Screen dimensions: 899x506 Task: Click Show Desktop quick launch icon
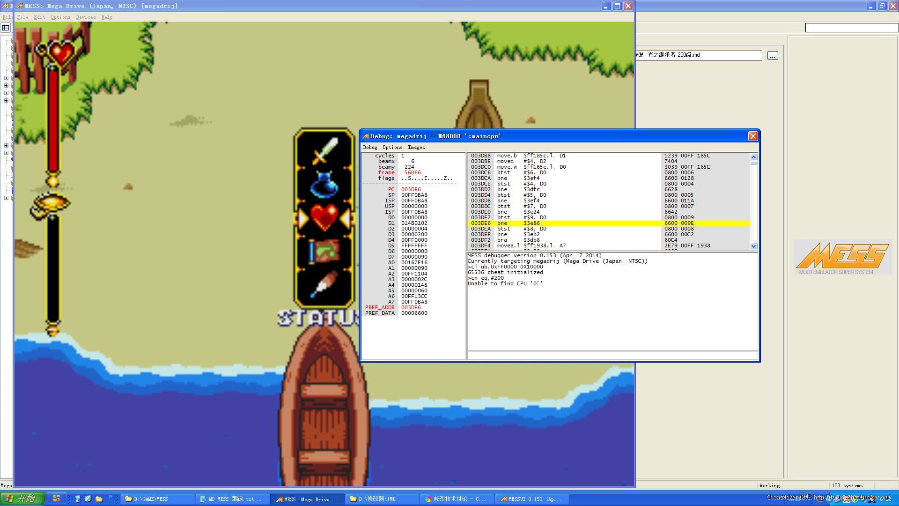(78, 499)
